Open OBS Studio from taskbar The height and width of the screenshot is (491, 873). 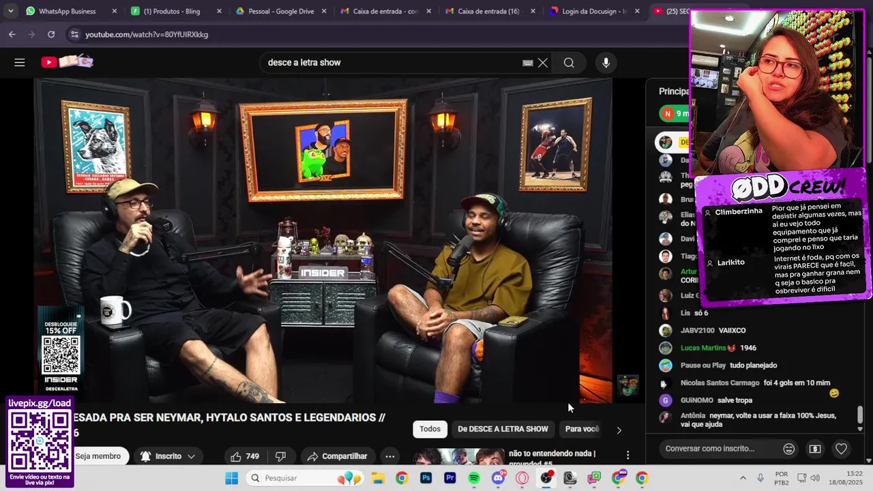[546, 478]
